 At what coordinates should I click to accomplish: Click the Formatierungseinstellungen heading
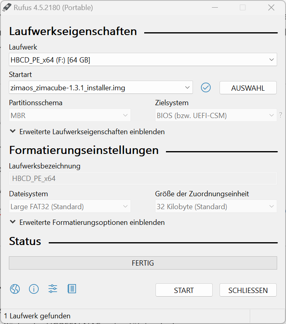(x=84, y=150)
